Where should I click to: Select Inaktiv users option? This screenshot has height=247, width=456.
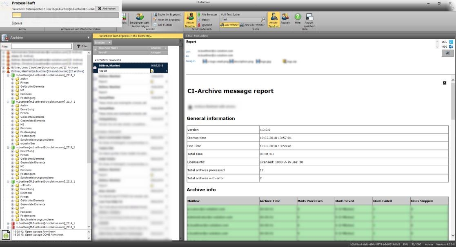pos(203,20)
